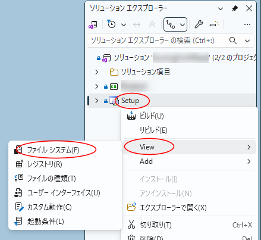
Task: Click the Switch Views solution icon in toolbar
Action: 93,24
